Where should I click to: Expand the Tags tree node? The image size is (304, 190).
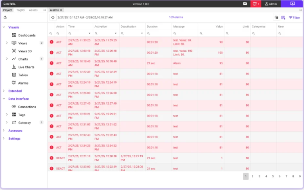coord(7,115)
